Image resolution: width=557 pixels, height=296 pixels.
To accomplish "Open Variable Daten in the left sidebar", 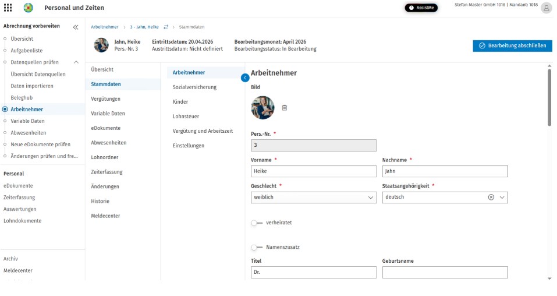I will pyautogui.click(x=28, y=121).
